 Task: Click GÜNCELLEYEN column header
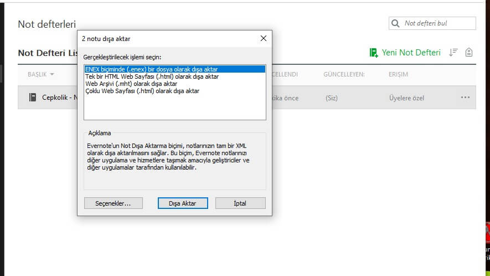344,74
